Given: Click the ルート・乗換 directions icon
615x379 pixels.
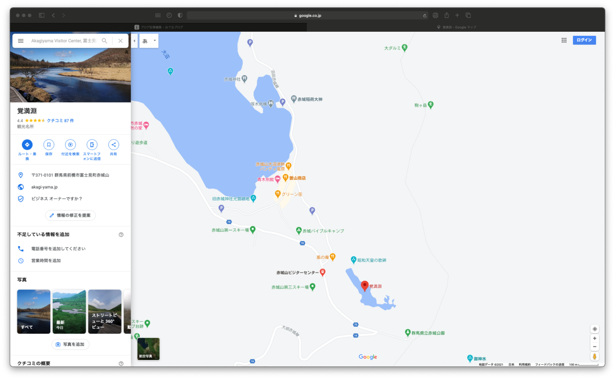Looking at the screenshot, I should coord(27,145).
